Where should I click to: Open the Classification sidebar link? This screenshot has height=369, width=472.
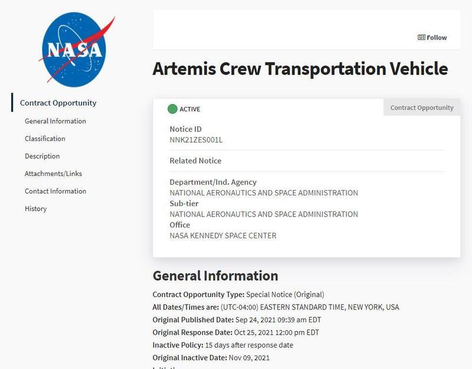point(45,139)
